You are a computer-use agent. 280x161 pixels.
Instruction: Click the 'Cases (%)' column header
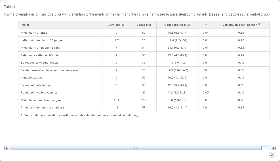144,25
